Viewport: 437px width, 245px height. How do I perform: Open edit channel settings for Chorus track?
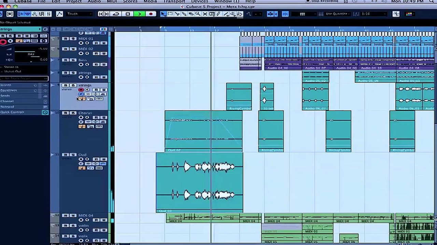coord(81,122)
